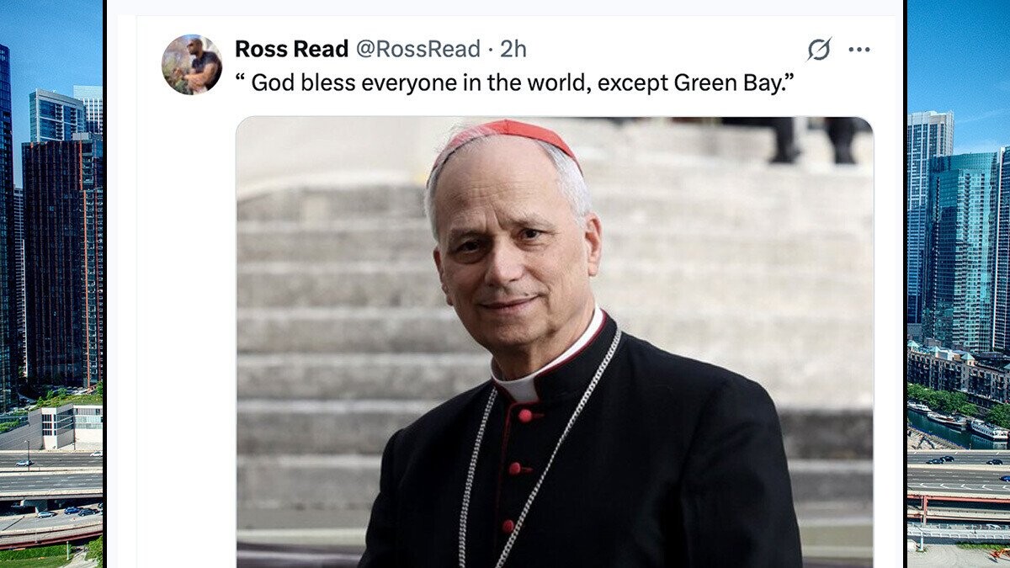
Task: Open the post's "2h" timestamp link
Action: click(513, 50)
